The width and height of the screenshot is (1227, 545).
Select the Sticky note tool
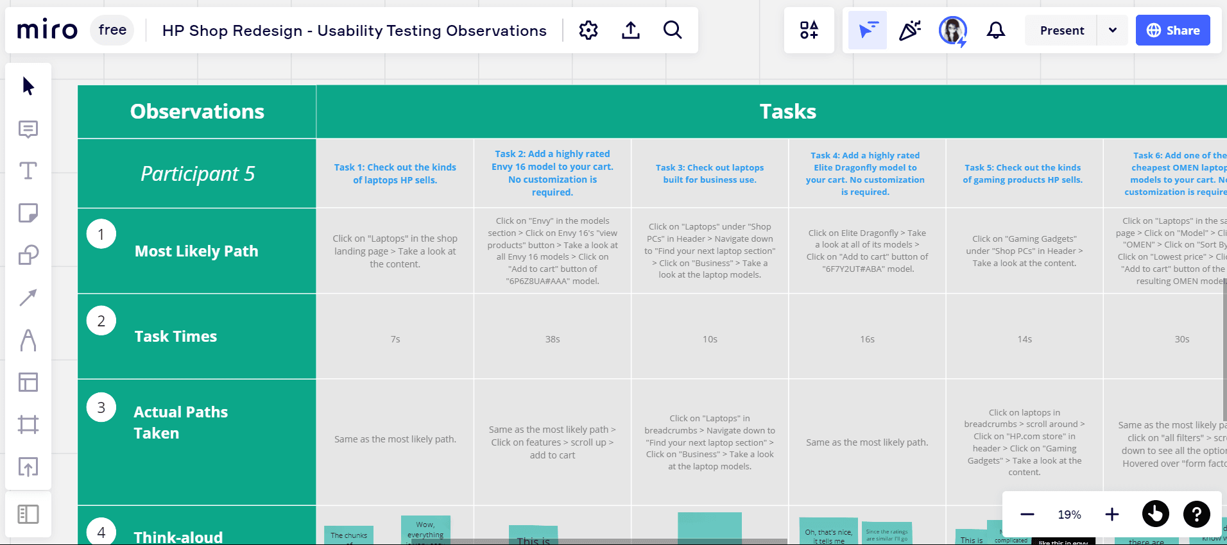click(28, 213)
